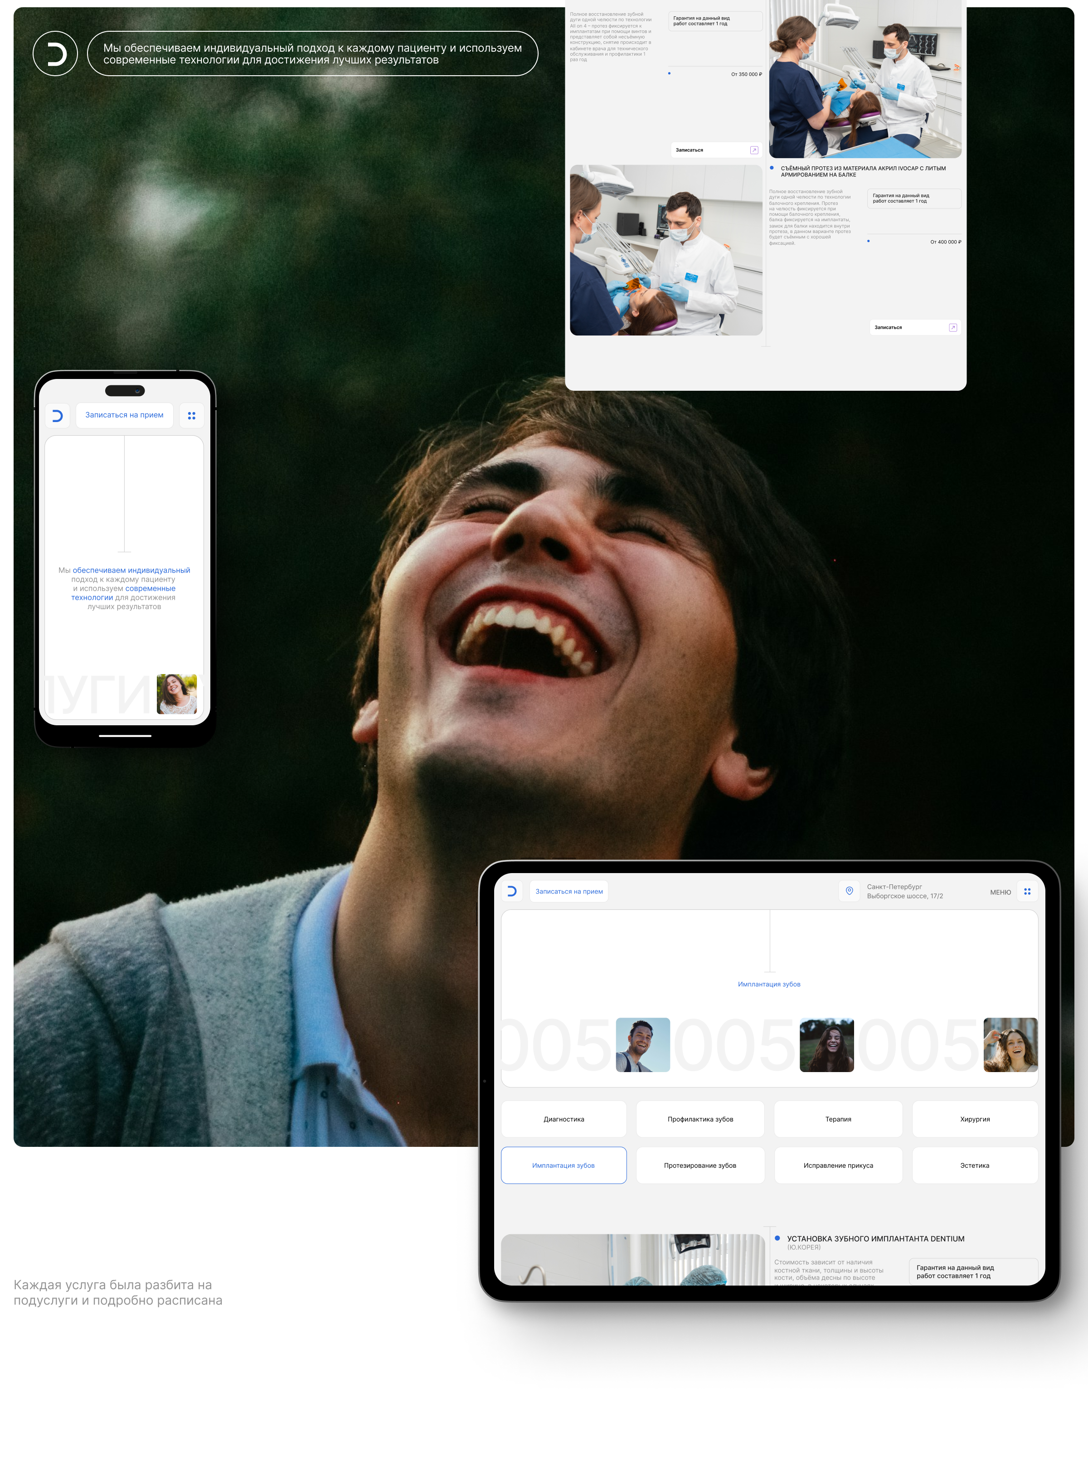Image resolution: width=1088 pixels, height=1466 pixels.
Task: Click the МЕНЮ label on tablet
Action: (x=1000, y=893)
